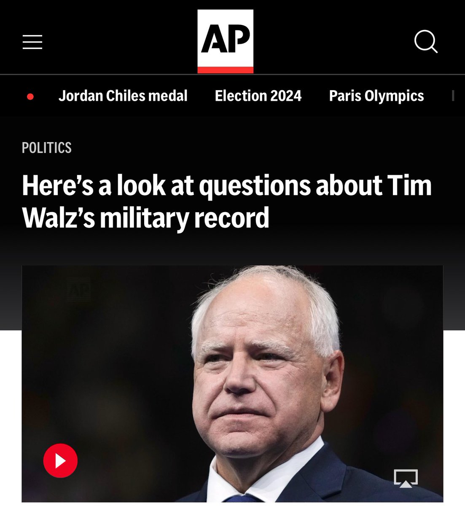Open the Tim Walz video thumbnail
The image size is (465, 506).
[x=232, y=384]
